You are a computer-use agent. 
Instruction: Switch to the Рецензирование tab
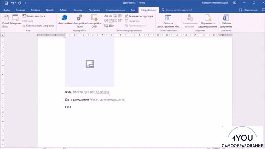pyautogui.click(x=116, y=10)
